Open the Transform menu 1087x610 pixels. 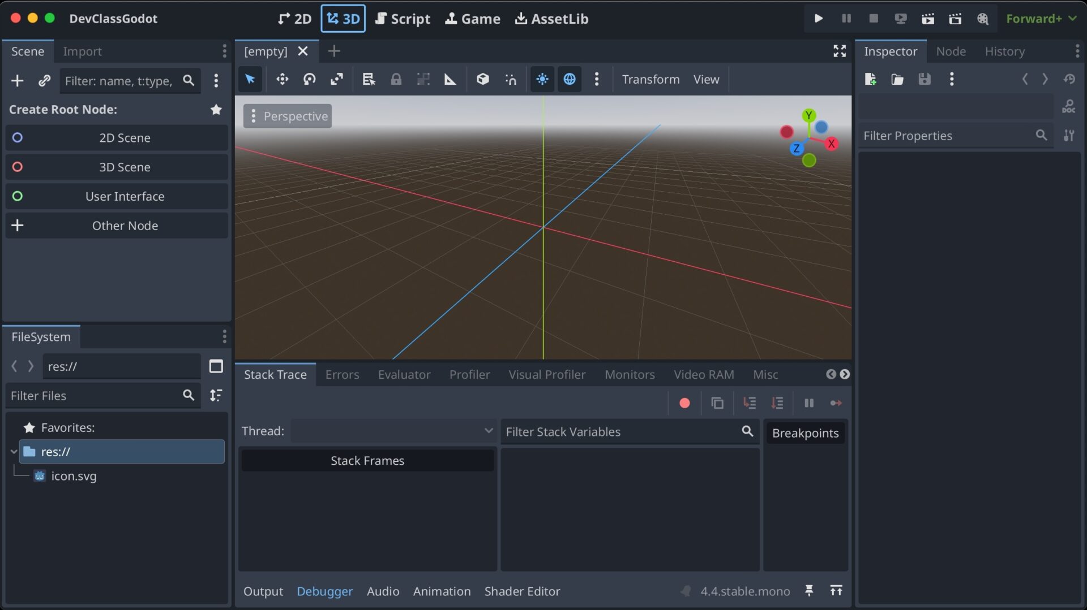tap(650, 79)
